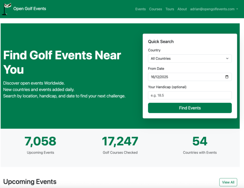Navigate to Tours in the top menu

point(170,9)
